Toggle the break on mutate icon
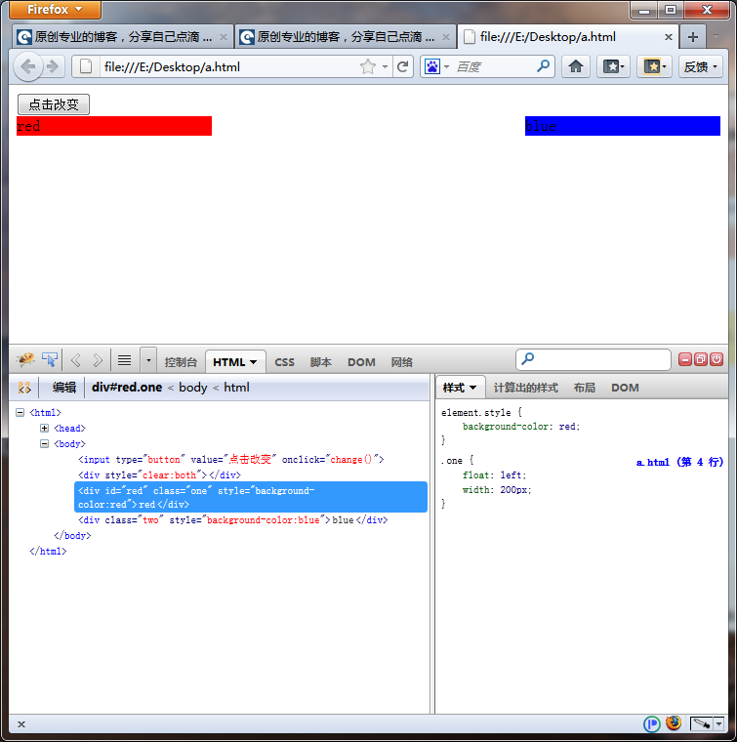Viewport: 737px width, 742px height. click(x=24, y=388)
